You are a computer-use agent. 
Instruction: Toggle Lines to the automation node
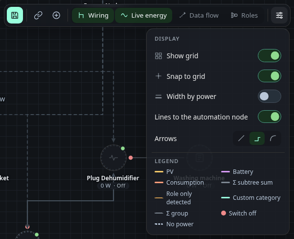point(270,117)
